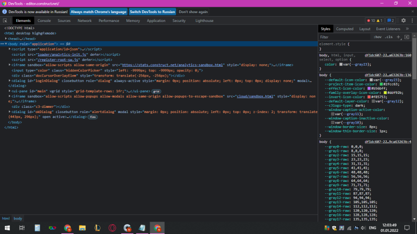This screenshot has height=234, width=417.
Task: Close the language notification infobar
Action: point(412,11)
